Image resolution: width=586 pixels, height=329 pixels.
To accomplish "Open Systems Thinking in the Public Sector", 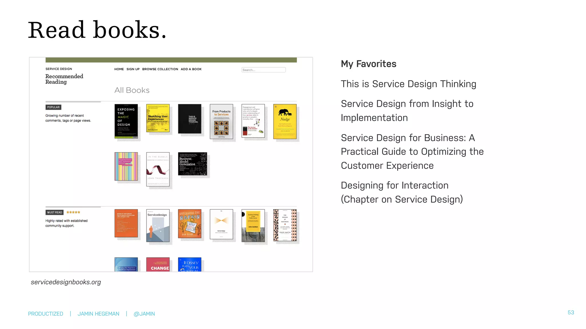I will (x=253, y=226).
